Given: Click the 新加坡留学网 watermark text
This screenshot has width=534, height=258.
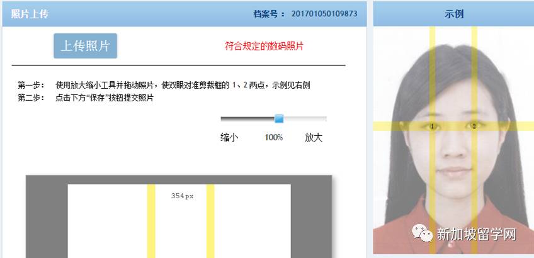Looking at the screenshot, I should click(478, 234).
